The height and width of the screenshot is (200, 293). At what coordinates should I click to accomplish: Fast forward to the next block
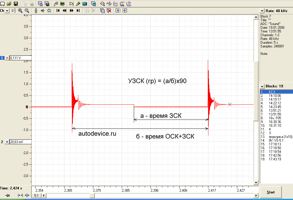point(71,11)
